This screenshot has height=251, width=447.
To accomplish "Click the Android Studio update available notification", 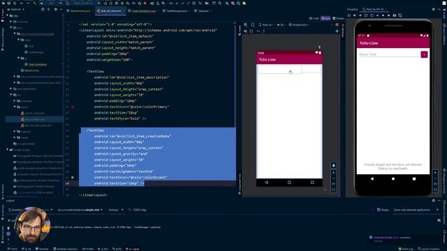I will (x=392, y=237).
